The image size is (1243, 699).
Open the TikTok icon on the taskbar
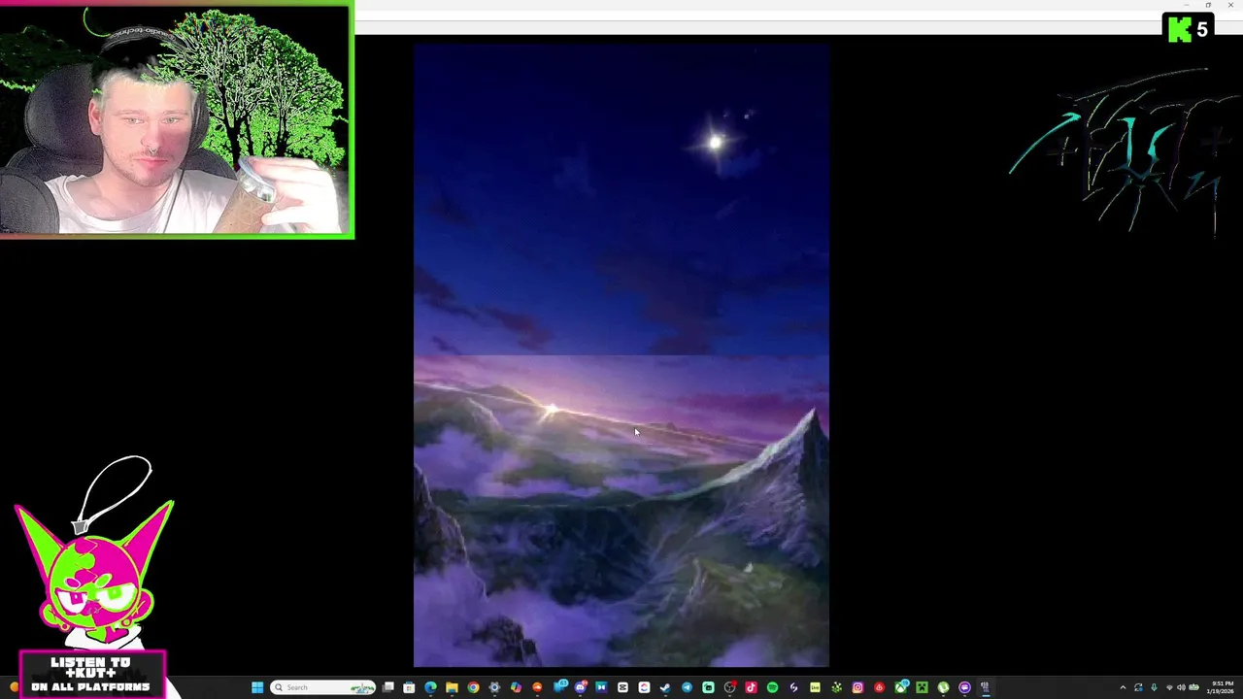[751, 687]
